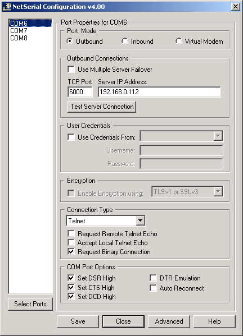Open the TLSv1 or SSLv3 encryption dropdown
Screen dimensions: 243x336
[218, 191]
